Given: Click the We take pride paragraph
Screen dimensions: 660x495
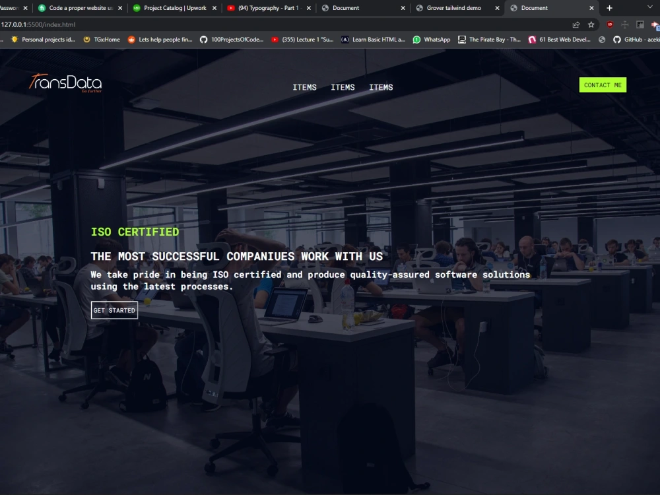Looking at the screenshot, I should point(310,280).
